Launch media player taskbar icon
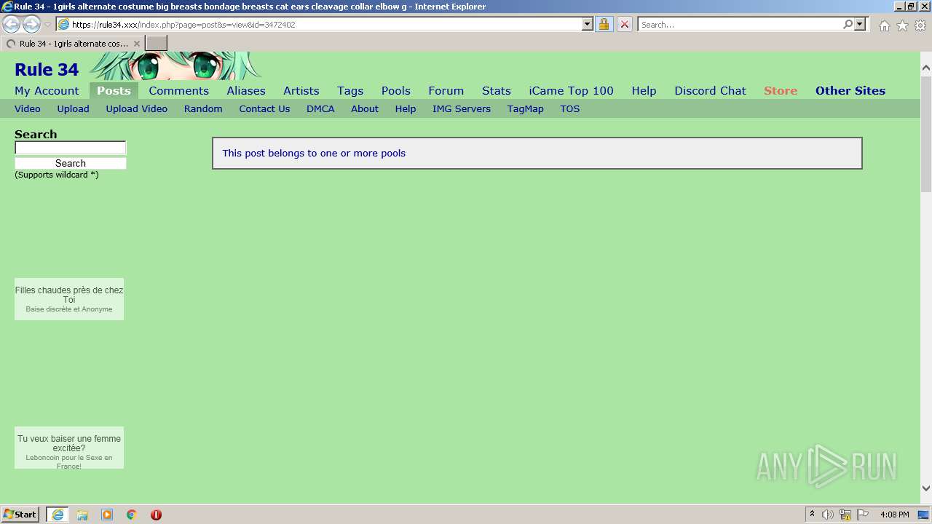This screenshot has height=524, width=932. tap(107, 515)
